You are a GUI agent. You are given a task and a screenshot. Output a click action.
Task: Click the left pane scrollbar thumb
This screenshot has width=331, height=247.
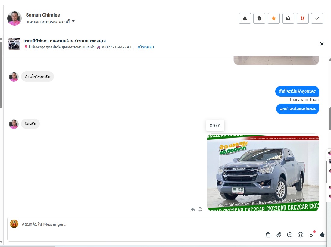(x=1, y=75)
